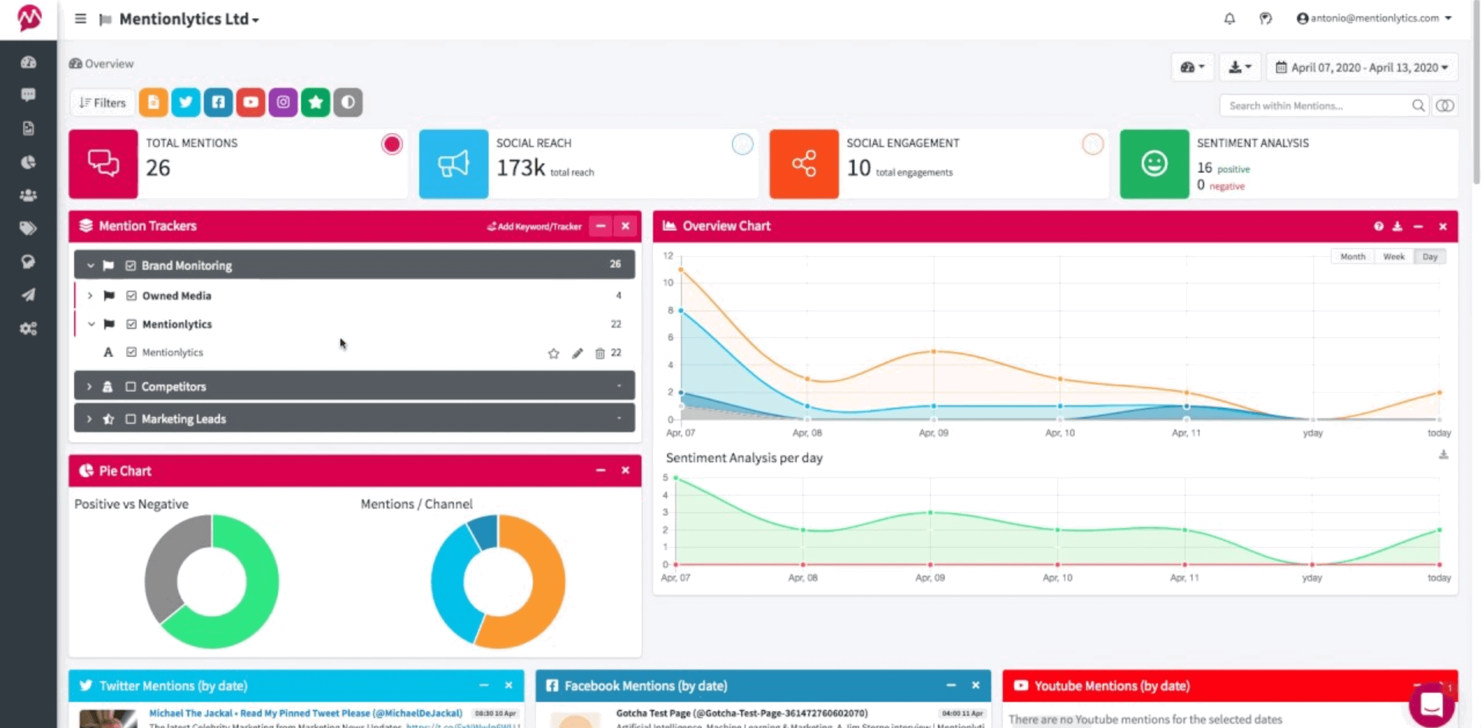1481x728 pixels.
Task: Click the Share of Voice sidebar icon
Action: click(x=27, y=262)
